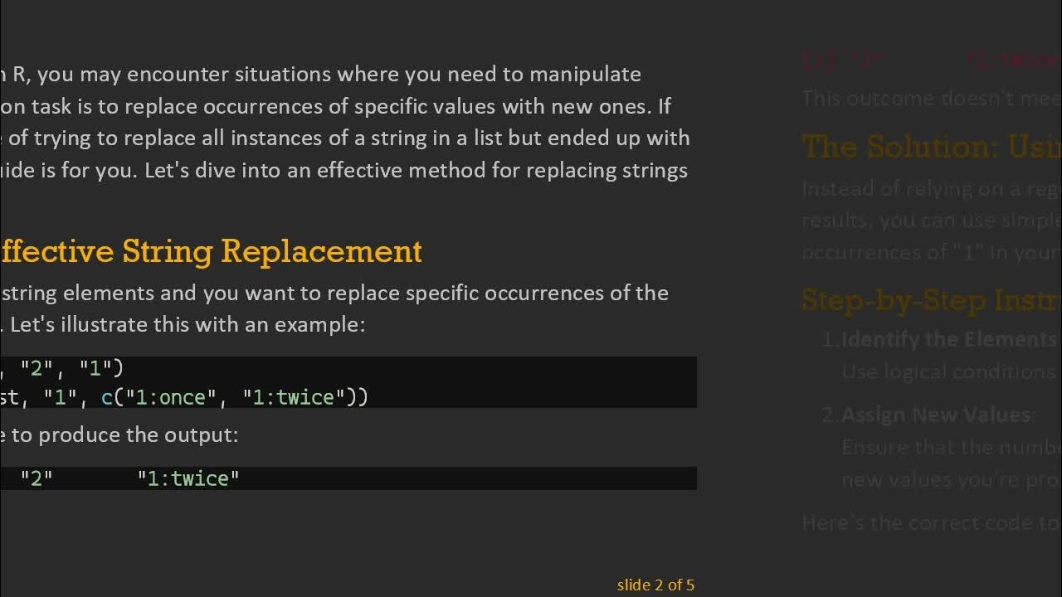Click the "slide 2 of 5" indicator
The image size is (1062, 597).
click(x=655, y=585)
